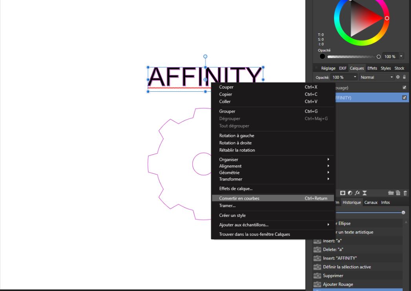Image resolution: width=411 pixels, height=291 pixels.
Task: Open layer blend options gear icon
Action: pyautogui.click(x=398, y=77)
